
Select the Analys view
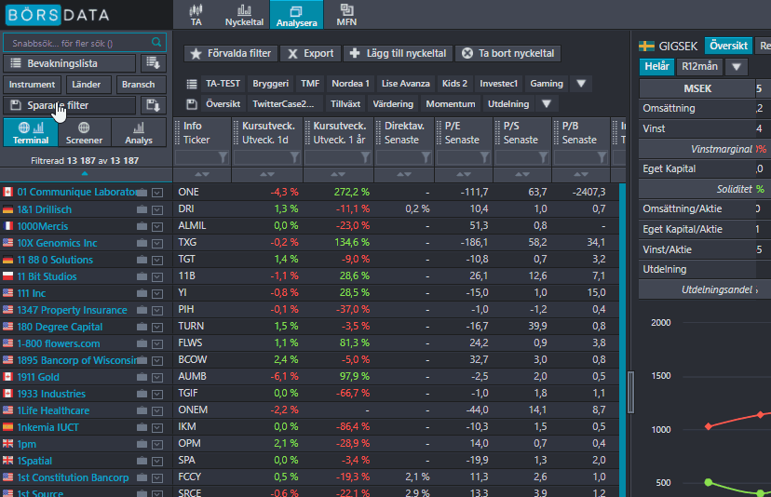pyautogui.click(x=139, y=132)
